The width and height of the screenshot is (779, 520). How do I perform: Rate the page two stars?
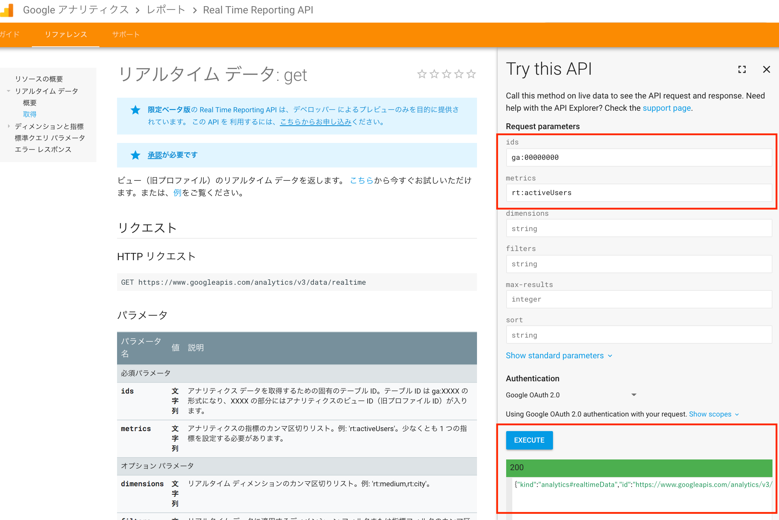[434, 74]
